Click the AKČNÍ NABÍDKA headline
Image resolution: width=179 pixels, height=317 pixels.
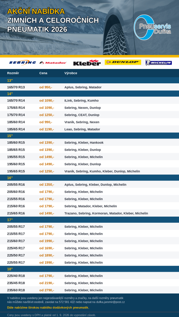click(36, 11)
